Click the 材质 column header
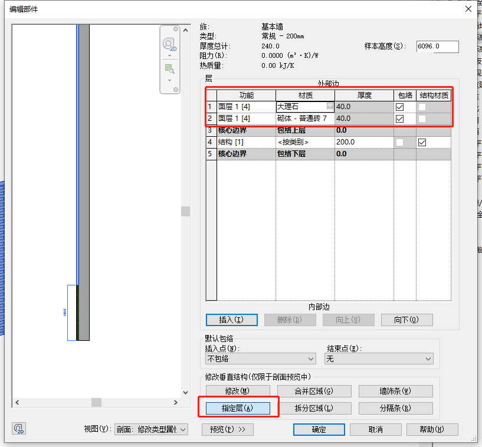482x447 pixels. click(x=305, y=95)
